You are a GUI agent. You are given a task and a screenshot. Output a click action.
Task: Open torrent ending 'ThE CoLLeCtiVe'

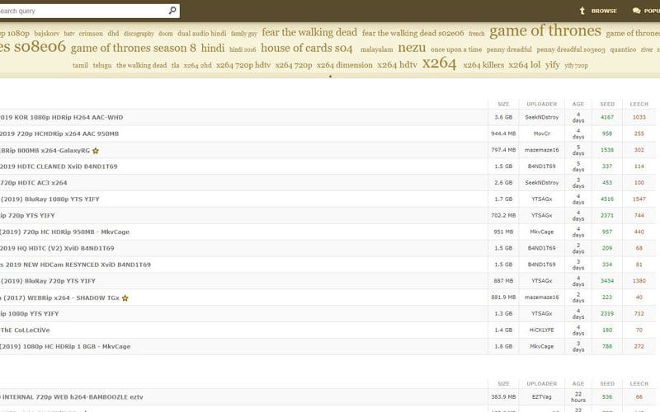(x=25, y=330)
